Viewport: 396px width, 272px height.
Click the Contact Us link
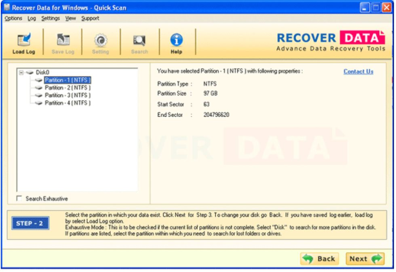coord(358,72)
